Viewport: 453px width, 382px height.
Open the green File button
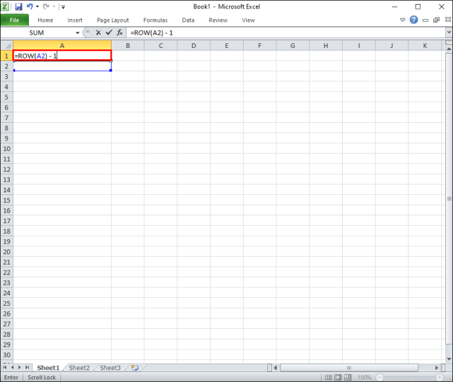click(x=14, y=20)
